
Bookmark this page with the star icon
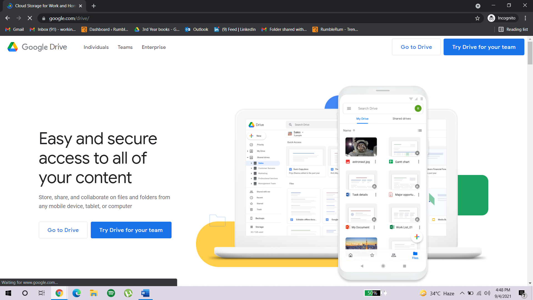click(x=477, y=18)
